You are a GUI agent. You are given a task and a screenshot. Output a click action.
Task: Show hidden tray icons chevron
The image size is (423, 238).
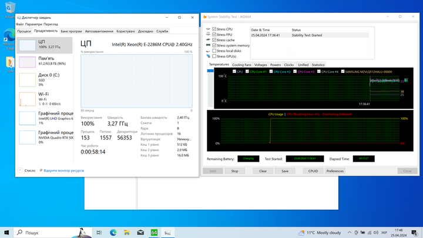(350, 232)
